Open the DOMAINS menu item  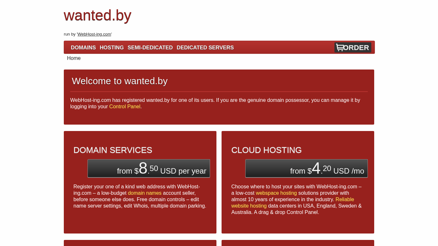pyautogui.click(x=83, y=48)
